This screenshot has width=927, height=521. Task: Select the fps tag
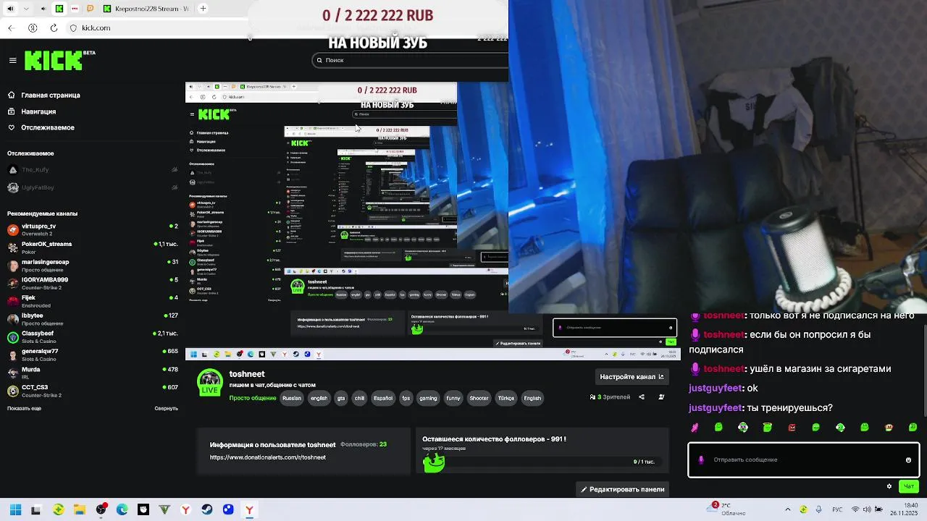pyautogui.click(x=406, y=398)
